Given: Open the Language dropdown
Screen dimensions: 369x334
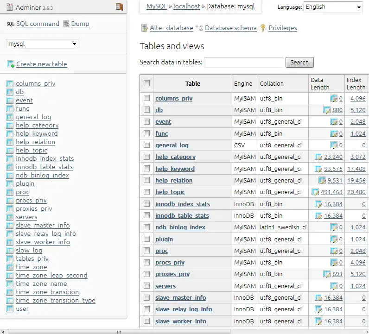Looking at the screenshot, I should pos(333,7).
